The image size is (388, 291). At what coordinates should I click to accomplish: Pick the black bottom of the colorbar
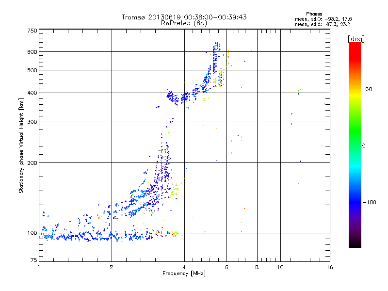click(355, 244)
